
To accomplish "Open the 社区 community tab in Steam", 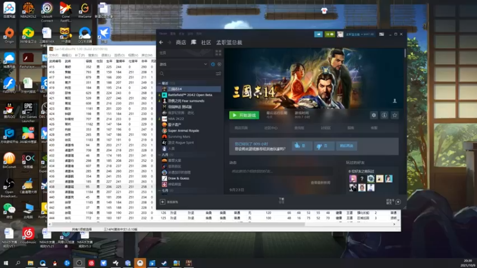I will tap(206, 42).
